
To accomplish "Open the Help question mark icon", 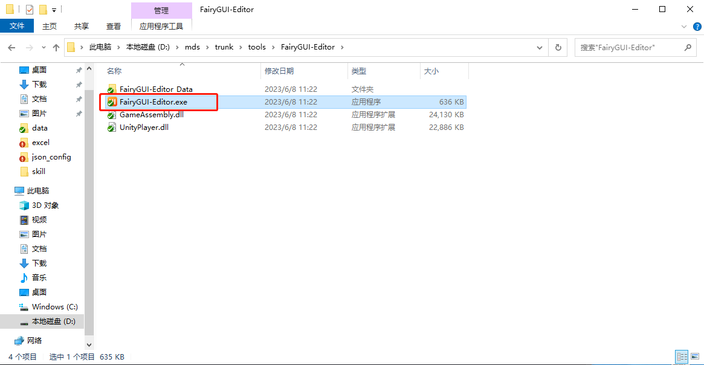I will pos(697,27).
